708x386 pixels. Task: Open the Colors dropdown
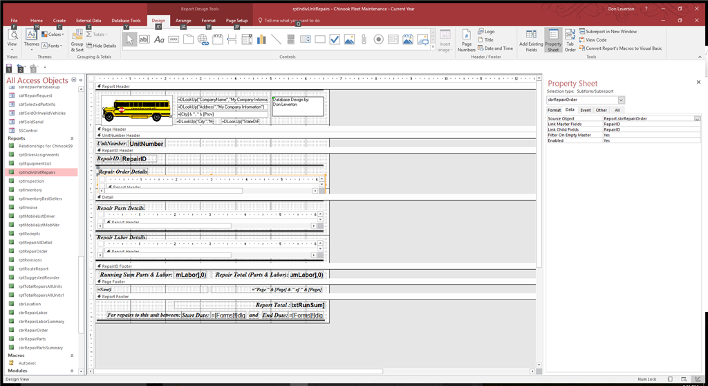coord(53,35)
